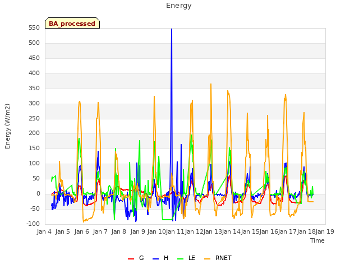Click the 550 y-axis tick label
The image size is (359, 269).
tap(34, 28)
